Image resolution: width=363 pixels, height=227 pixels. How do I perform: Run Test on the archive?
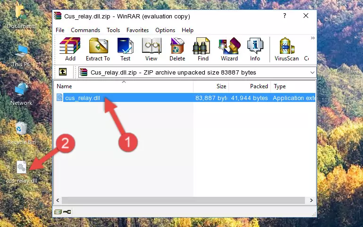click(x=125, y=49)
